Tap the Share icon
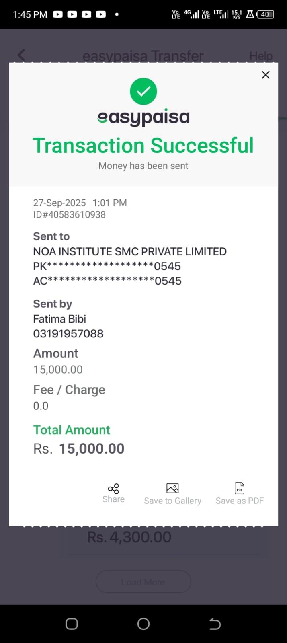The height and width of the screenshot is (643, 287). click(113, 489)
